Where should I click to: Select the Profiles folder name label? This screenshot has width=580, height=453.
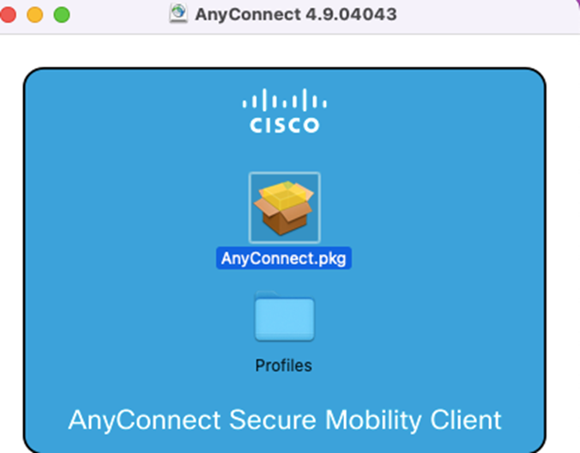point(284,365)
